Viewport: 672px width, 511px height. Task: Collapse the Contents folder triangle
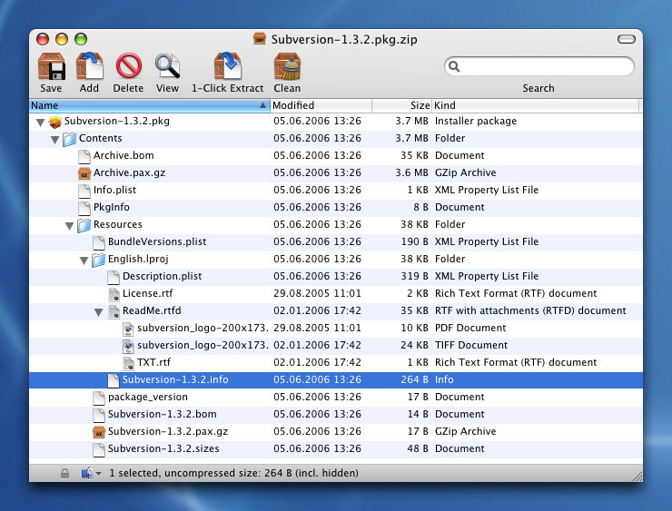(x=54, y=140)
